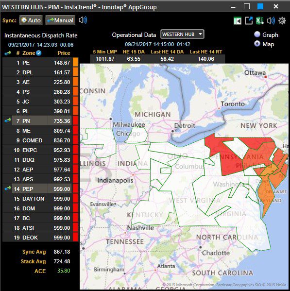Click the Auto sync button
Image resolution: width=290 pixels, height=291 pixels.
[31, 20]
